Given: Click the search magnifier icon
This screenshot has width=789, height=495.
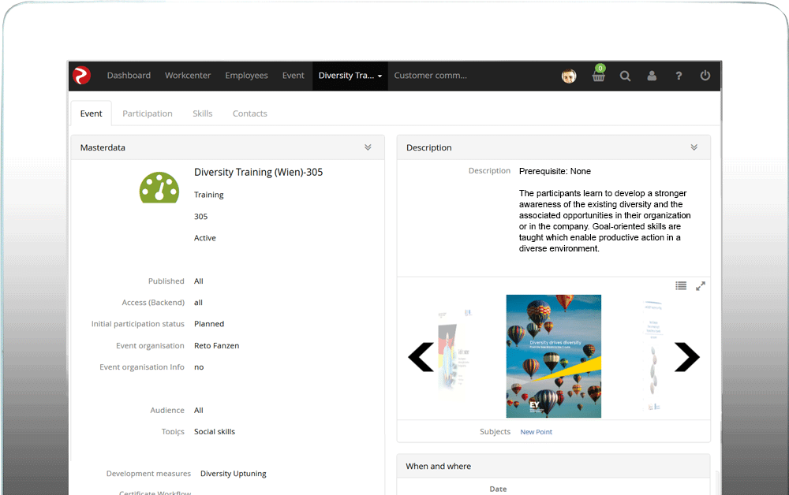Looking at the screenshot, I should pos(625,76).
